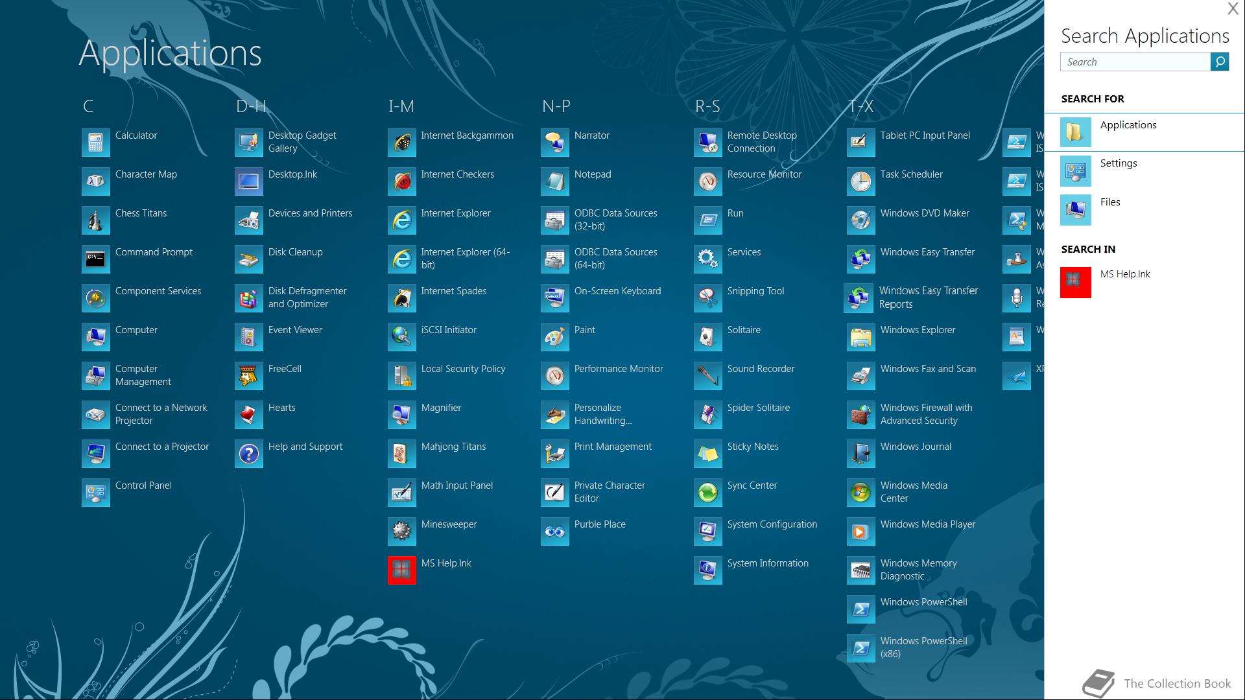This screenshot has width=1245, height=700.
Task: Click the Tablet PC Input Panel label
Action: [925, 135]
